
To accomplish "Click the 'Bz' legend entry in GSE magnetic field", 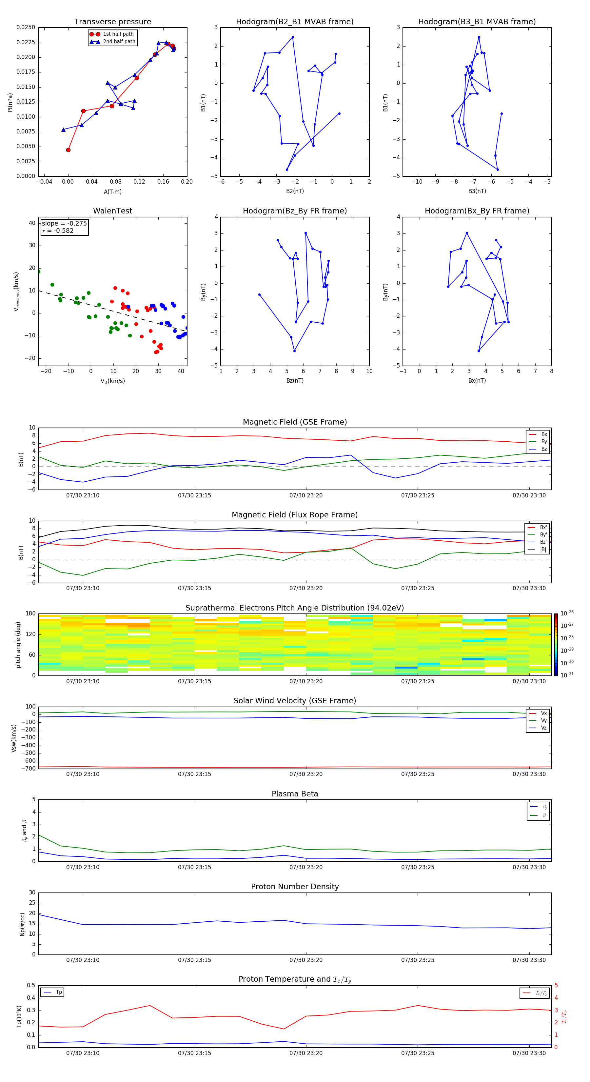I will click(538, 449).
